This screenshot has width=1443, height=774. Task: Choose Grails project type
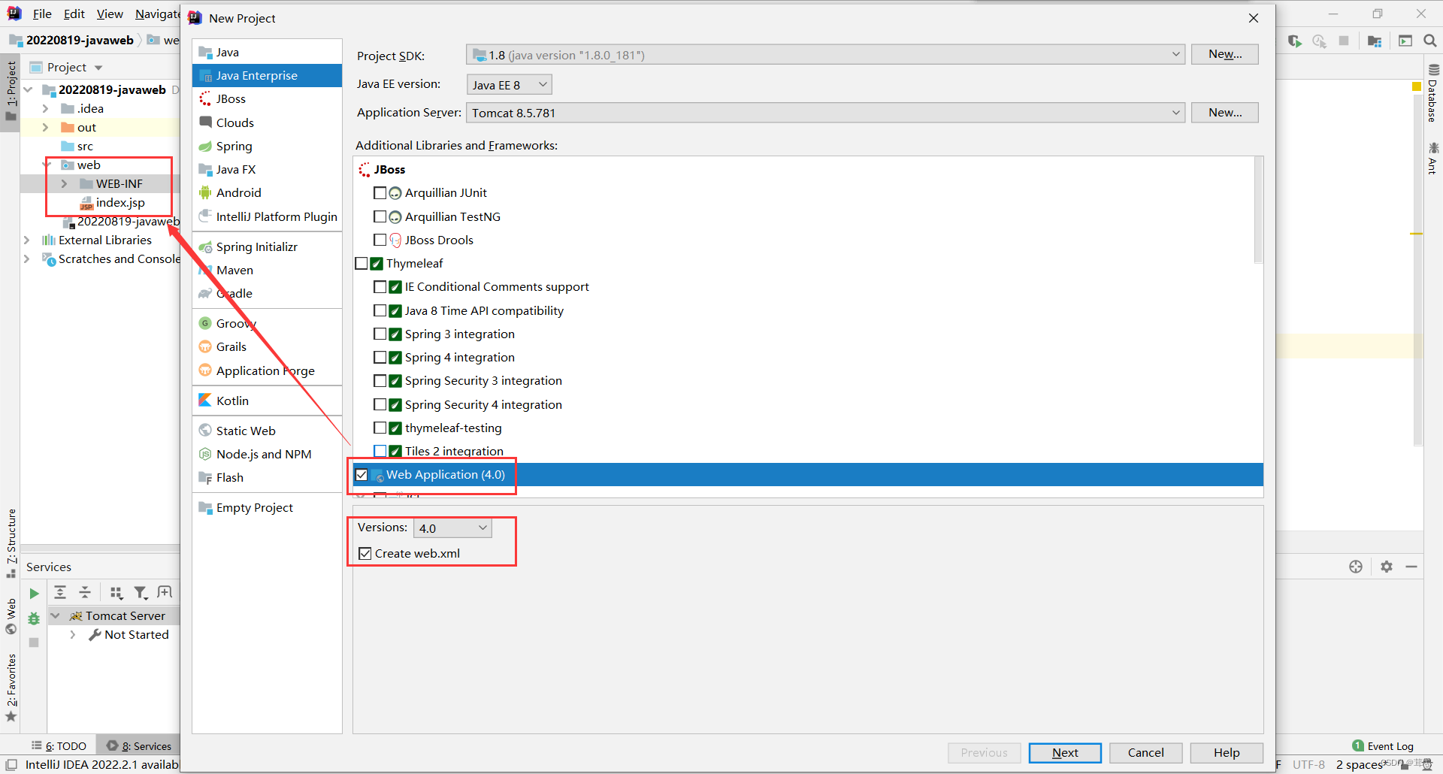coord(267,346)
